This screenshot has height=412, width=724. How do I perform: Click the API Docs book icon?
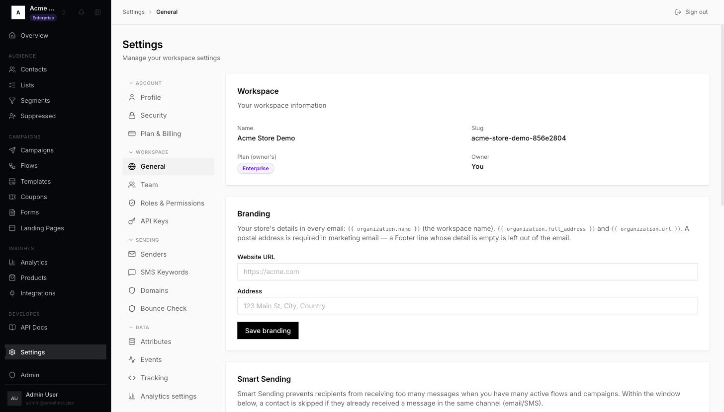(12, 328)
